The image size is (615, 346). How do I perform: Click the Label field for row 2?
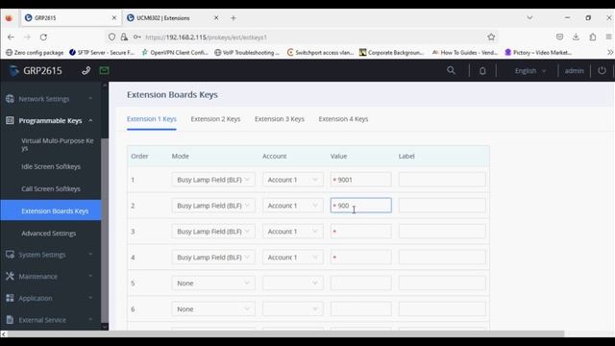pos(442,206)
